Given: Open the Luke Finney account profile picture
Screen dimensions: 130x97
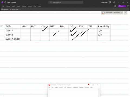Looking at the screenshot, I should click(110, 2).
